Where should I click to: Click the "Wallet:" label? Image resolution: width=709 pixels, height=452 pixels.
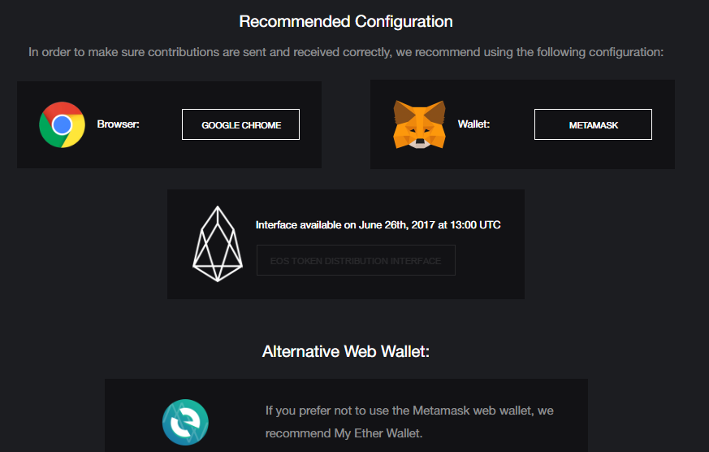[474, 124]
